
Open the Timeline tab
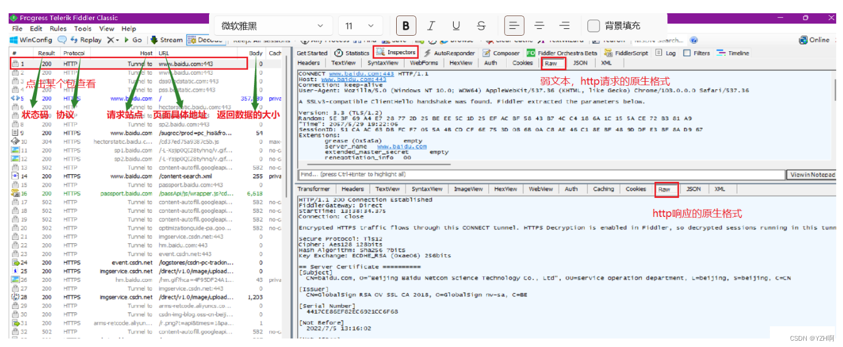[x=733, y=53]
